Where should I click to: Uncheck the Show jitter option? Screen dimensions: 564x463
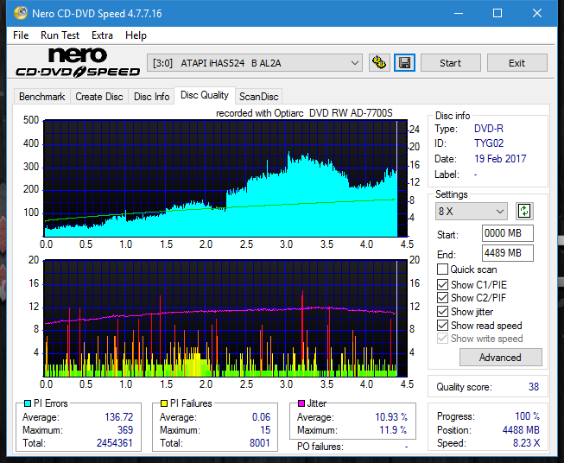(442, 312)
